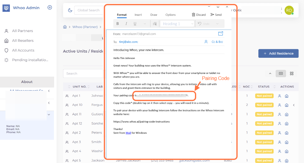Sort by NOC column
This screenshot has height=163, width=304.
(248, 87)
